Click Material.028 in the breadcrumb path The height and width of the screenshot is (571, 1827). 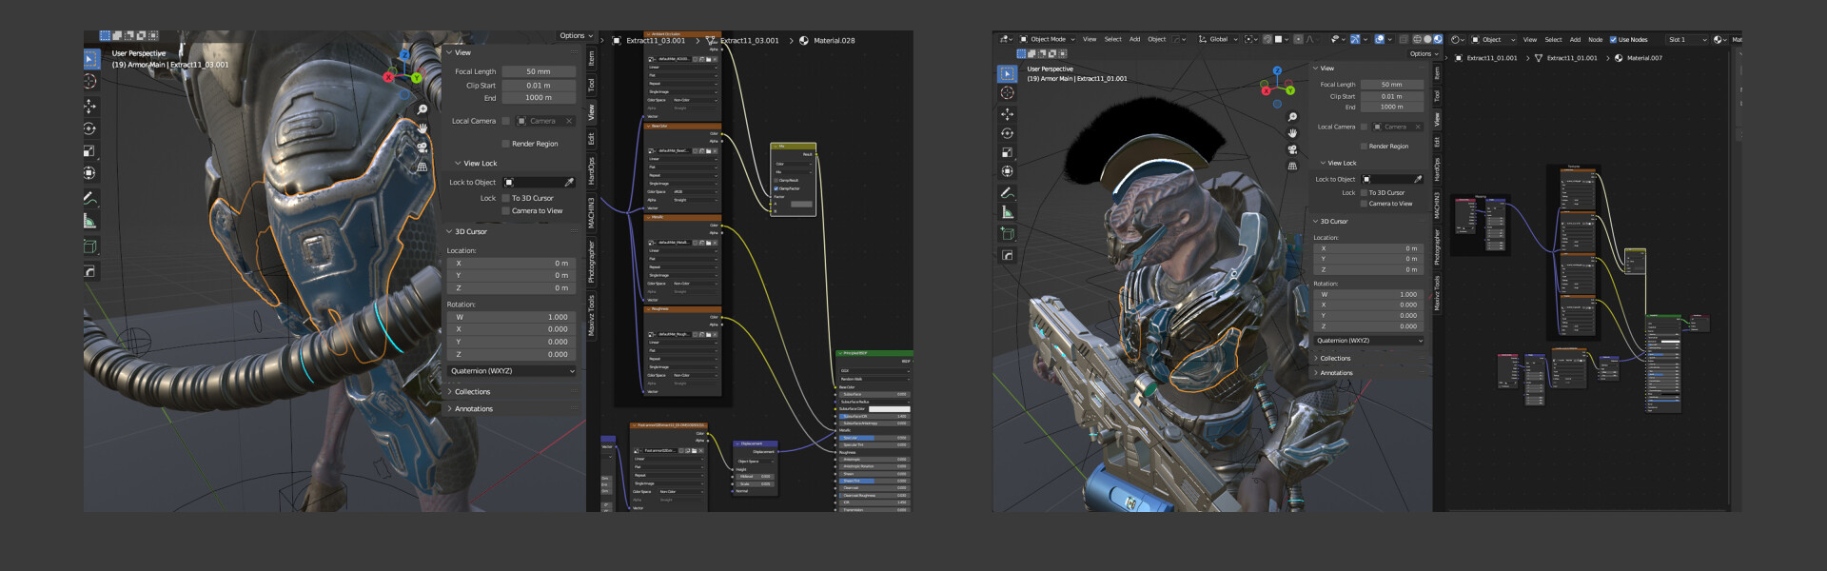834,41
